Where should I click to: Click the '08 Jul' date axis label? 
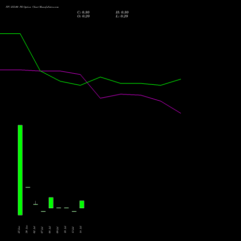point(50,230)
